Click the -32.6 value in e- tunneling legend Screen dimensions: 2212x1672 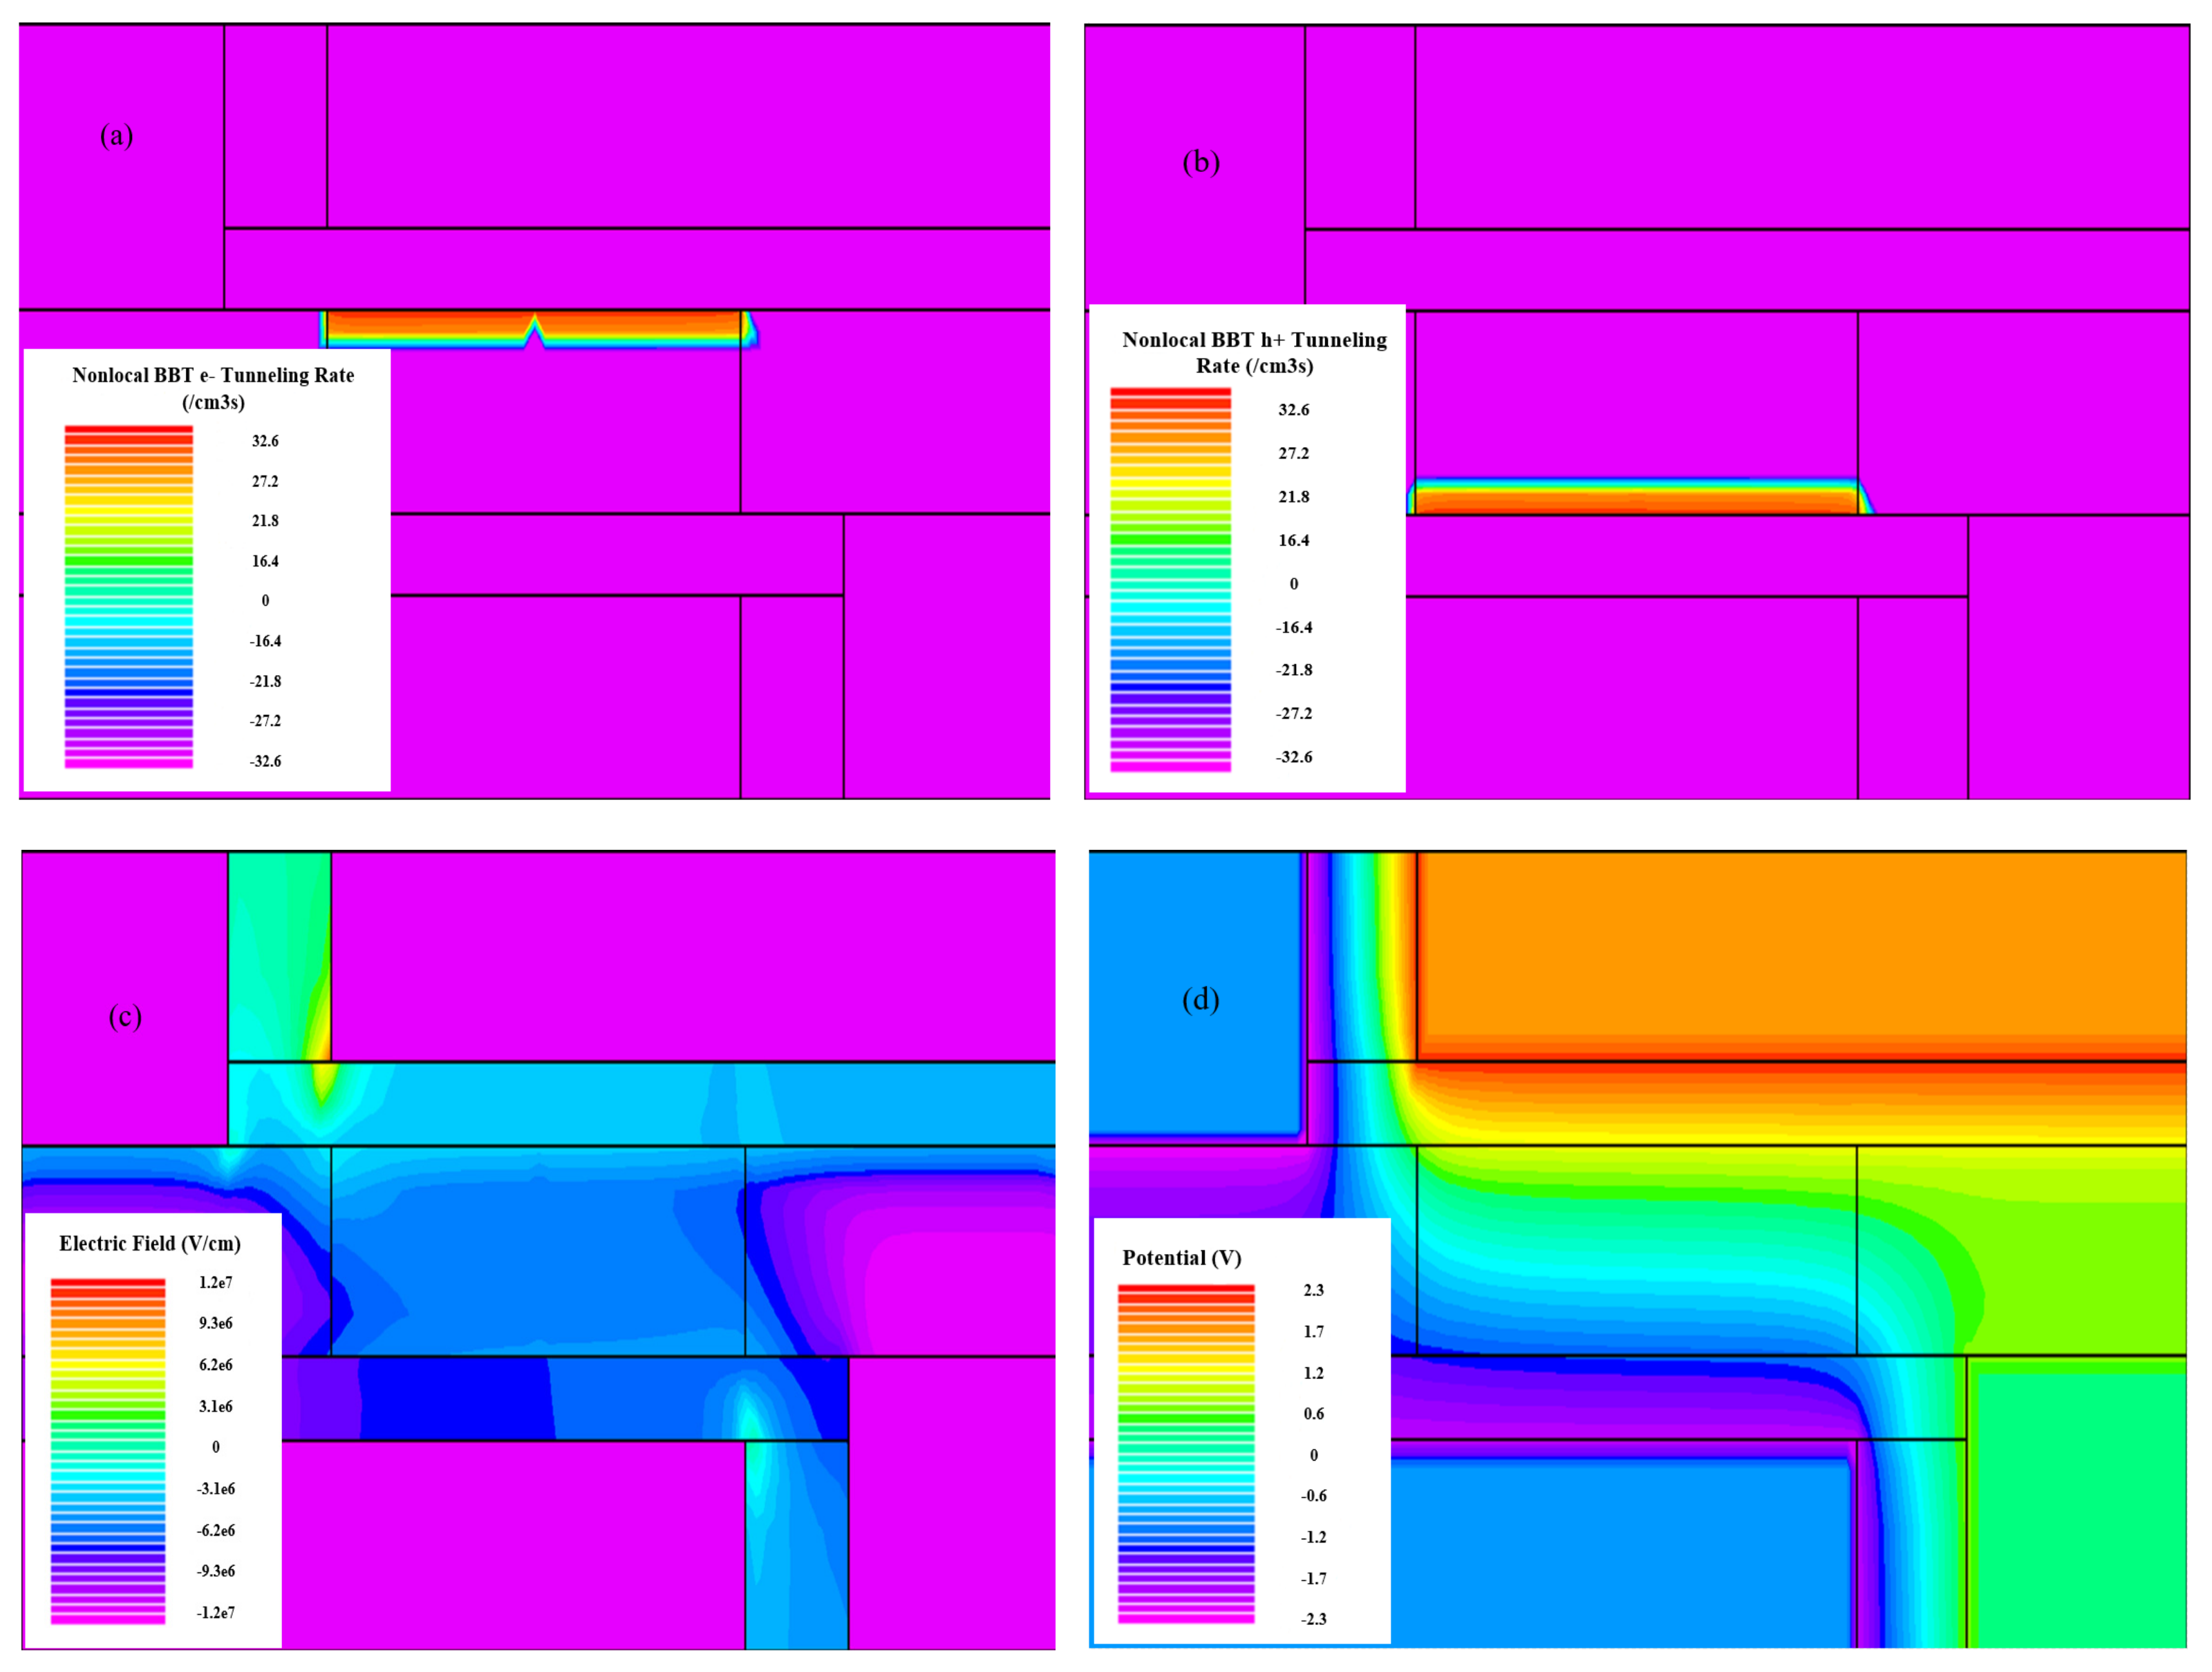[265, 761]
